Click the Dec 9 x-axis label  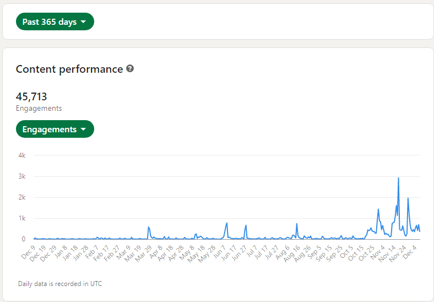pos(28,252)
